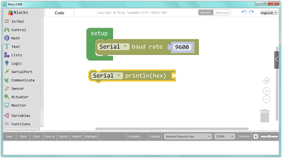The height and width of the screenshot is (158, 282).
Task: Click the Import button
Action: (x=77, y=136)
